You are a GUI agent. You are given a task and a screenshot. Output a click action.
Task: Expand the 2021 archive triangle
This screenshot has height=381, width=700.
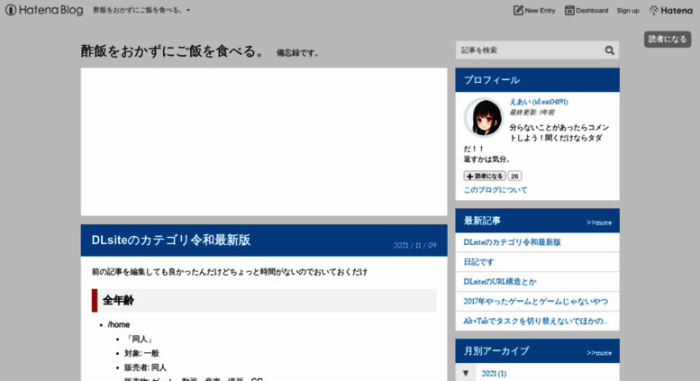(466, 373)
